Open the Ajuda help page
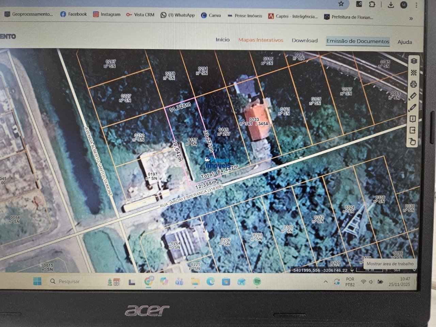The width and height of the screenshot is (436, 327). [x=404, y=42]
